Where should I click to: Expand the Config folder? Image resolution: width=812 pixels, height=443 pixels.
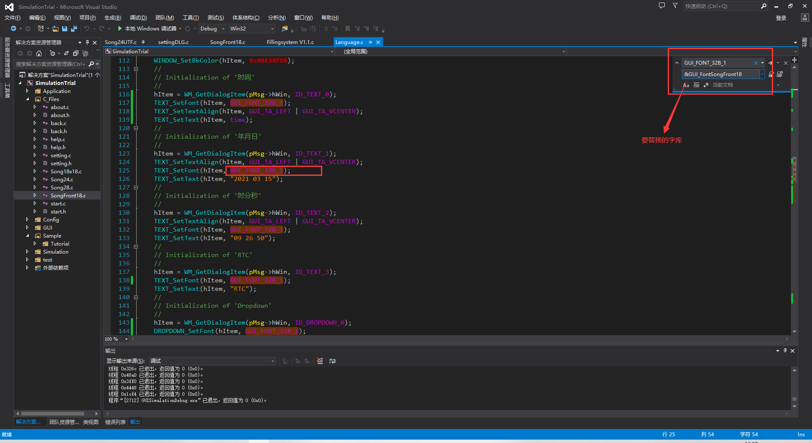[x=27, y=220]
